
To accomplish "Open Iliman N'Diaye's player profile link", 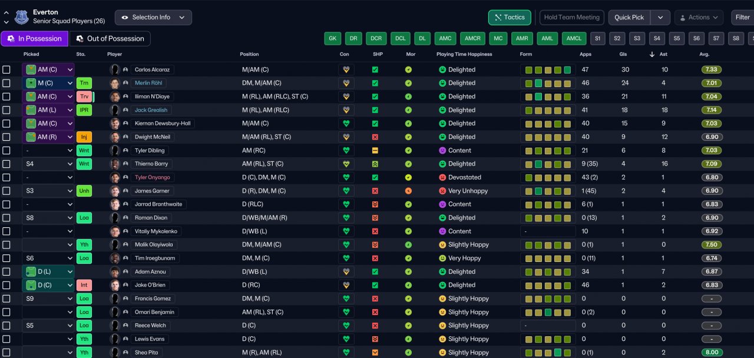I will (153, 97).
